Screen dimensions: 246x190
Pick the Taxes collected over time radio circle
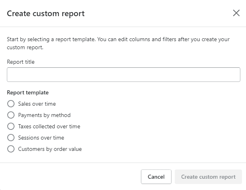[11, 126]
